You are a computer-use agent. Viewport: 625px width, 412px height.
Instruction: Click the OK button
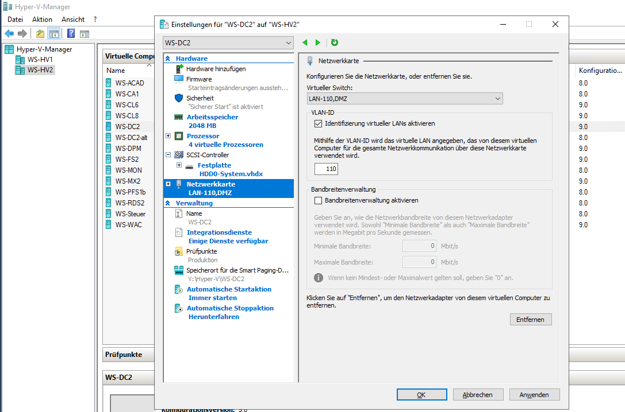coord(421,395)
